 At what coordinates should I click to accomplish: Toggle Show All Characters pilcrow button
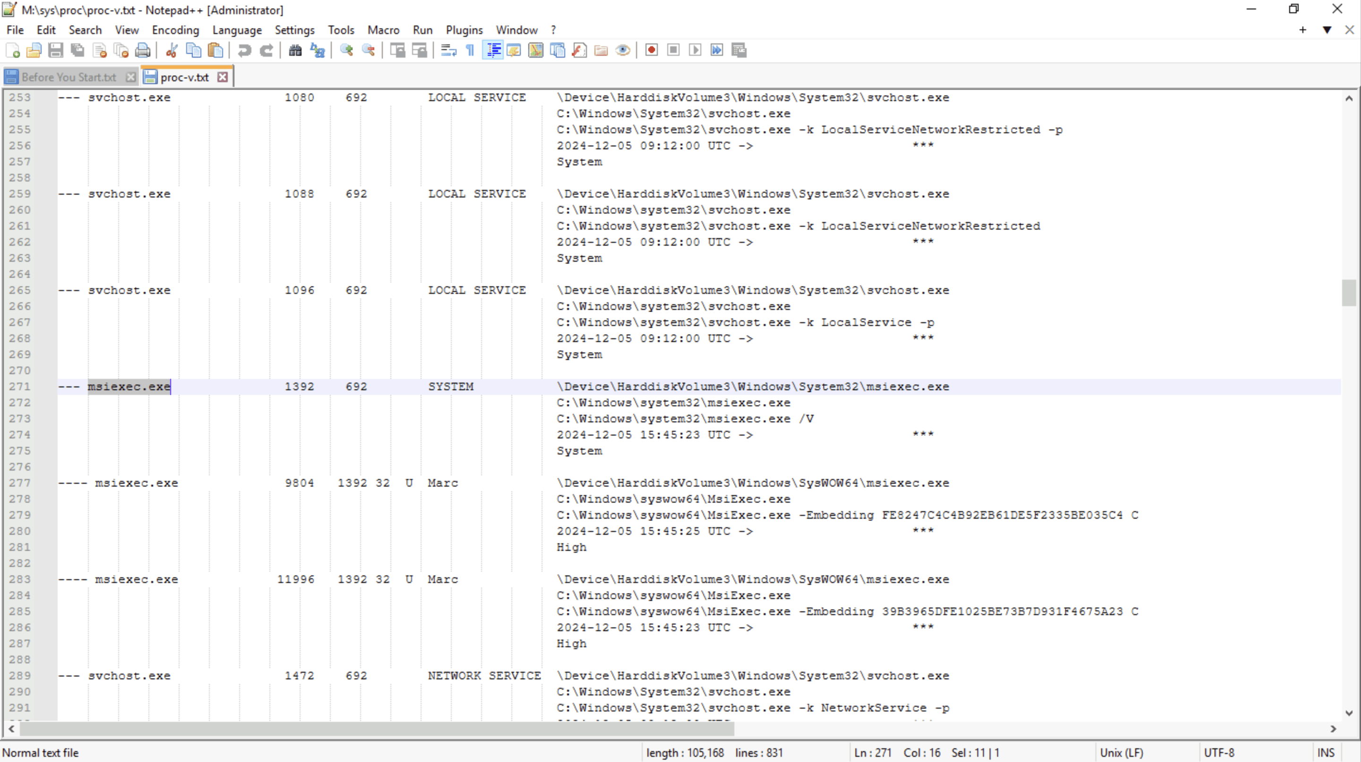click(x=470, y=50)
